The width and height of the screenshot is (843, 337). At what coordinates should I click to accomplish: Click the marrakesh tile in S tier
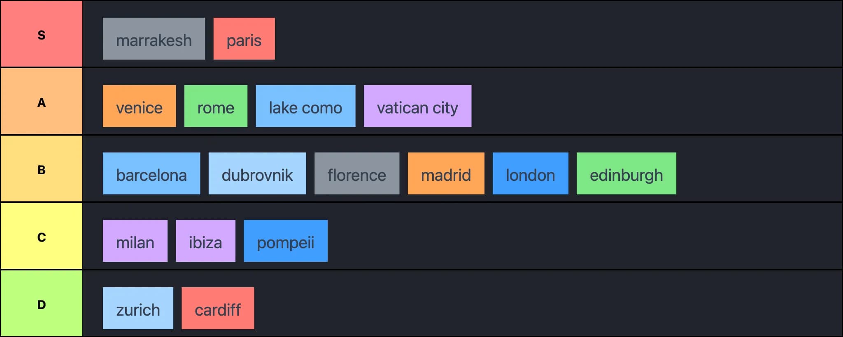click(154, 39)
